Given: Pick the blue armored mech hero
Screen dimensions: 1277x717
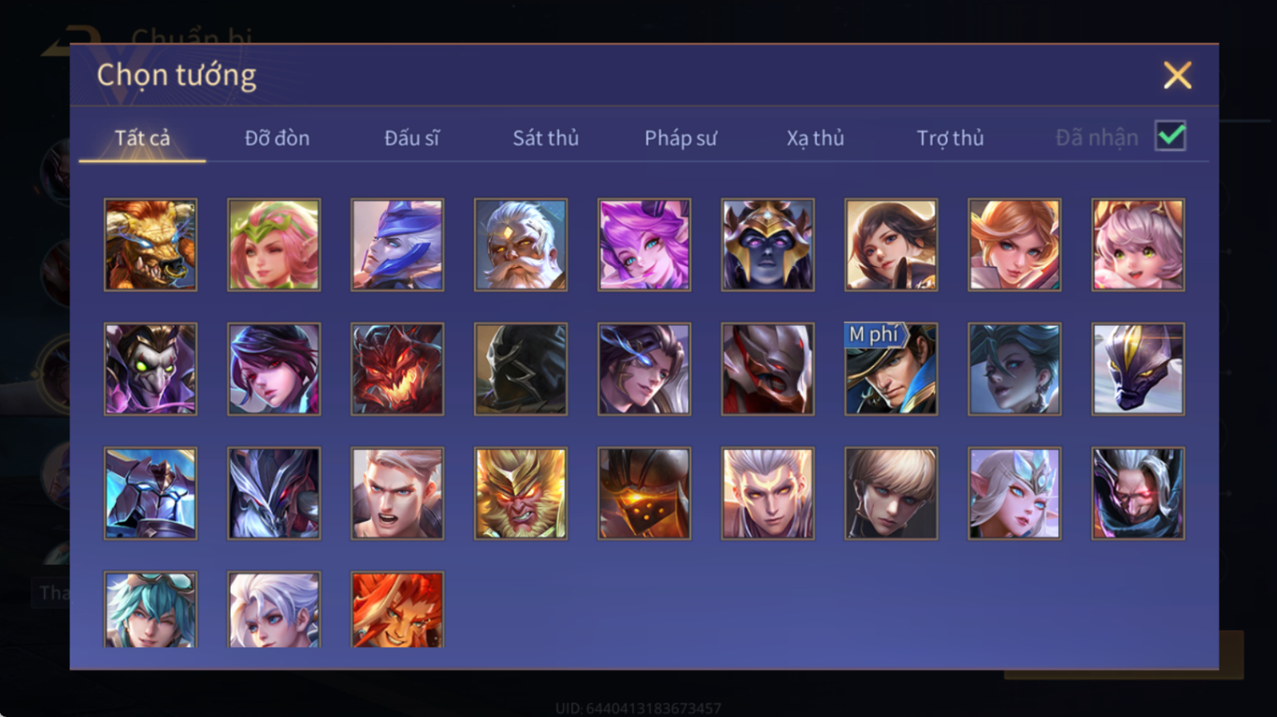Looking at the screenshot, I should coord(150,493).
